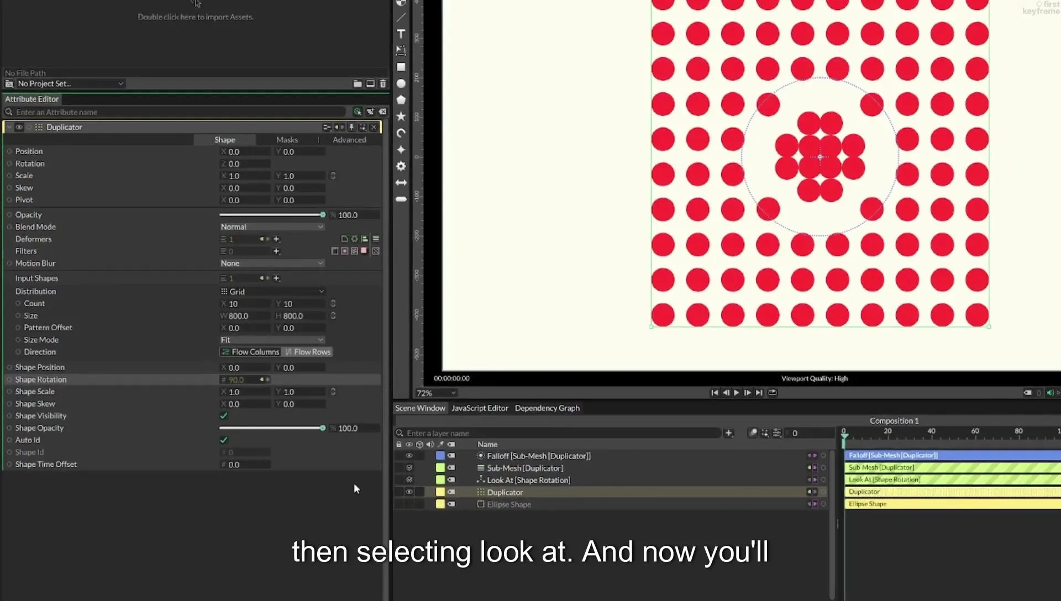Select the Polygon shape tool

click(401, 100)
